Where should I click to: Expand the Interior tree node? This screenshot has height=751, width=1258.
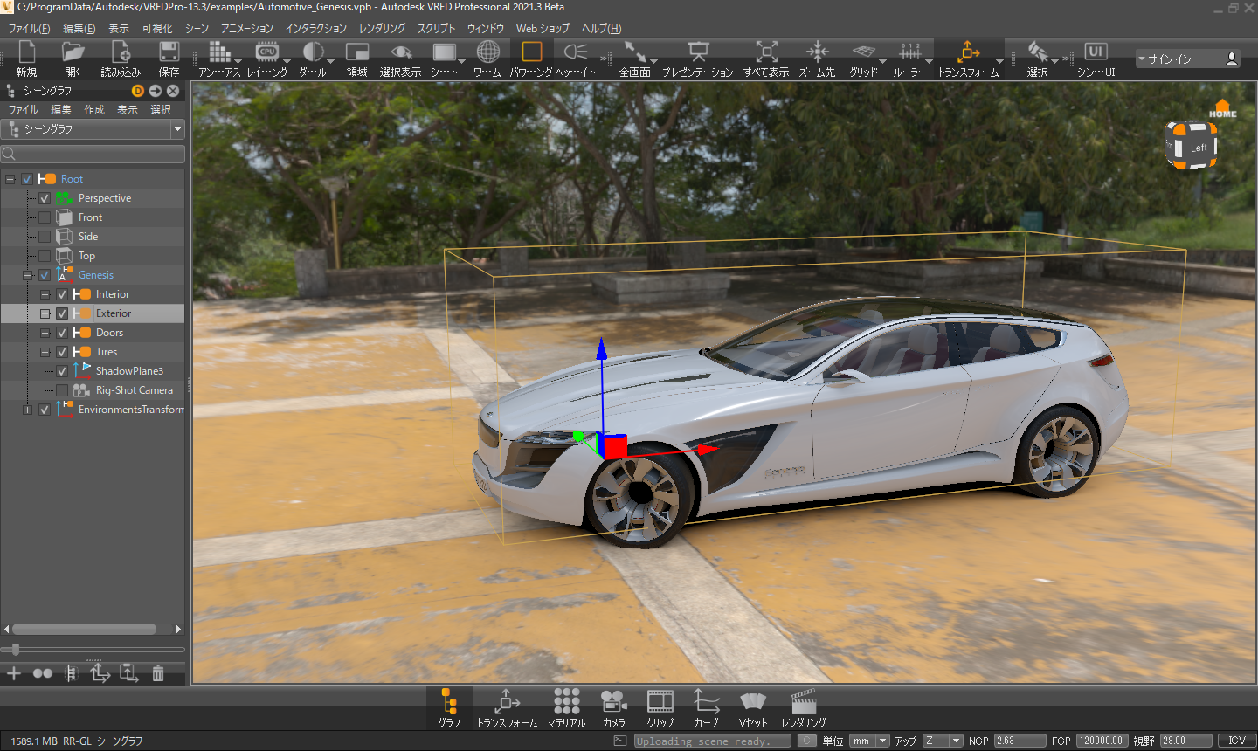tap(45, 294)
